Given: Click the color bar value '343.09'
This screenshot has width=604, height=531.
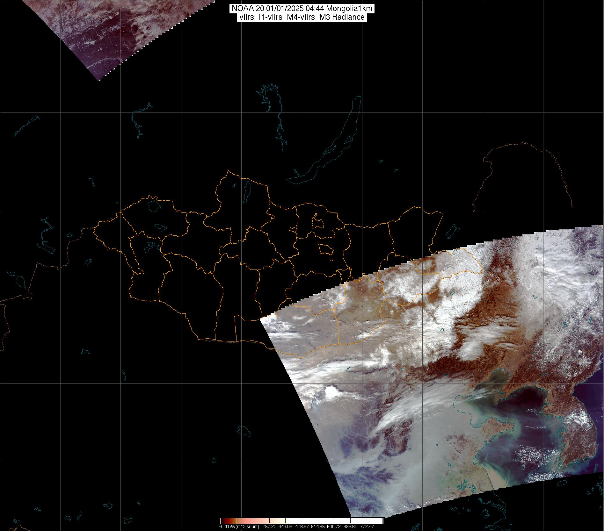Looking at the screenshot, I should pos(285,527).
